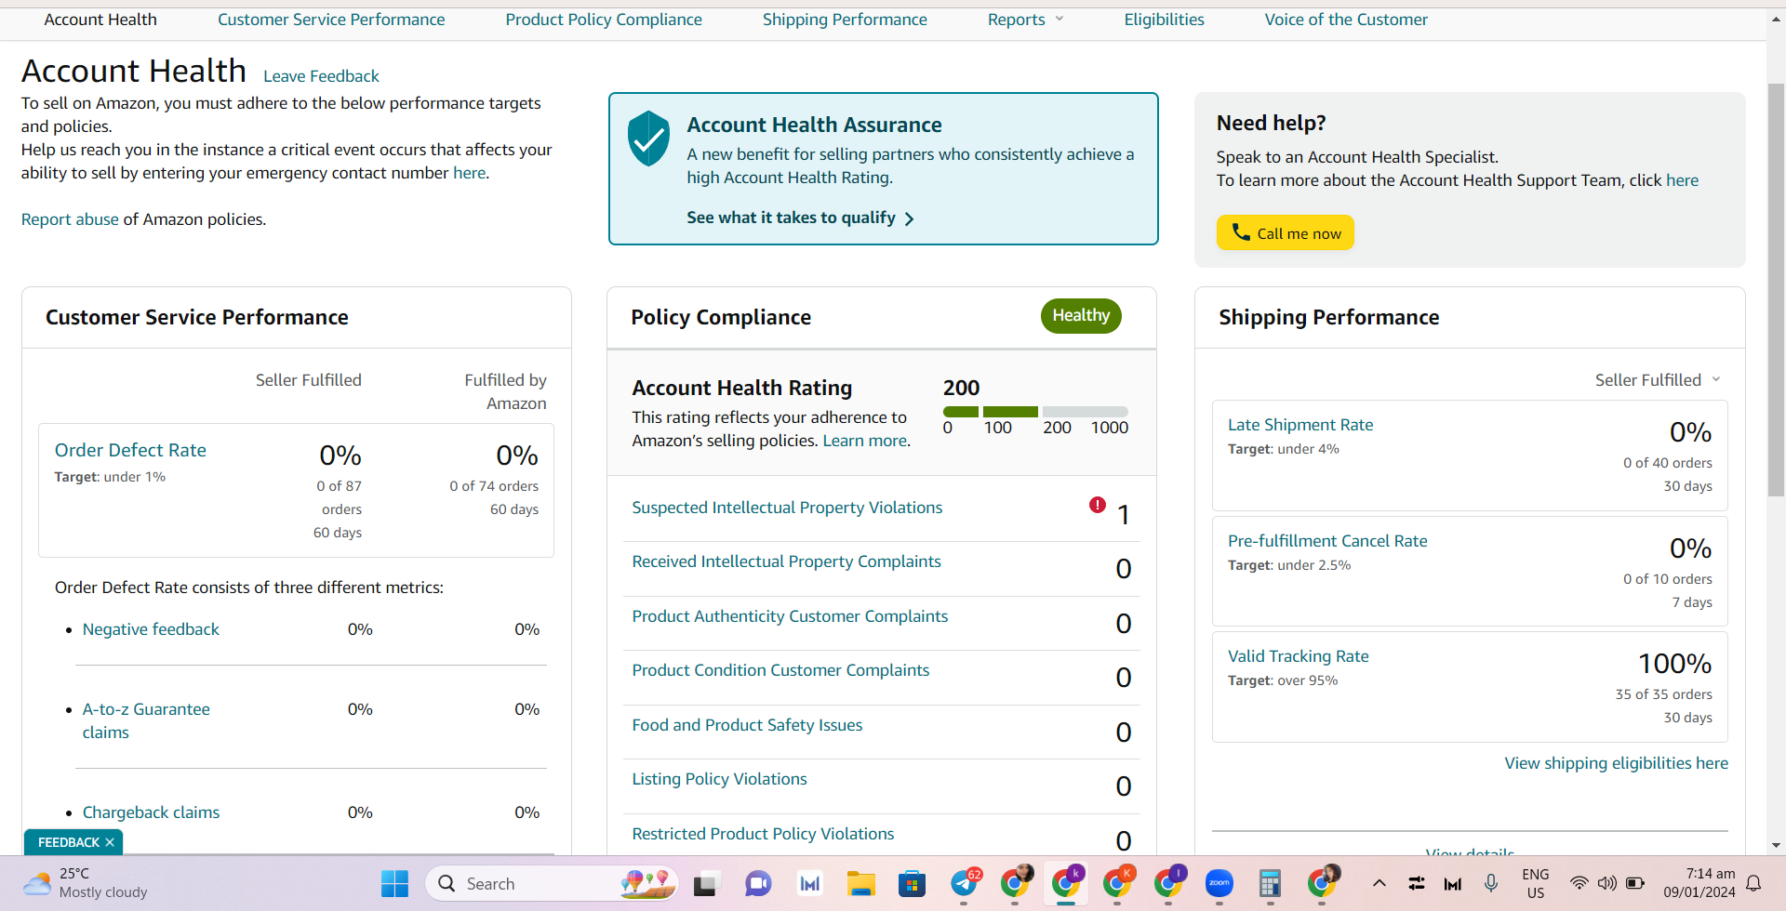Image resolution: width=1786 pixels, height=911 pixels.
Task: Click the Account Health Assurance shield icon
Action: (648, 139)
